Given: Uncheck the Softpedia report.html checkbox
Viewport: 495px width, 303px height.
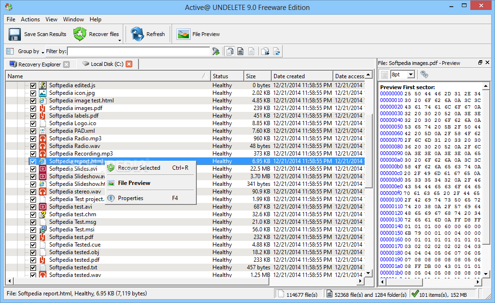Looking at the screenshot, I should pyautogui.click(x=33, y=161).
